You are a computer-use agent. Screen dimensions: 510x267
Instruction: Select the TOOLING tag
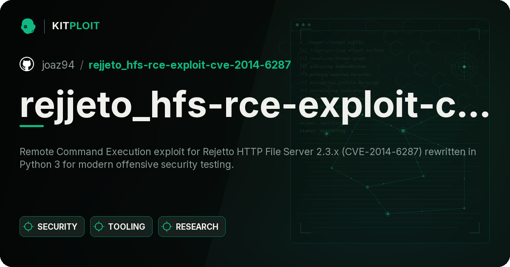[x=121, y=227]
